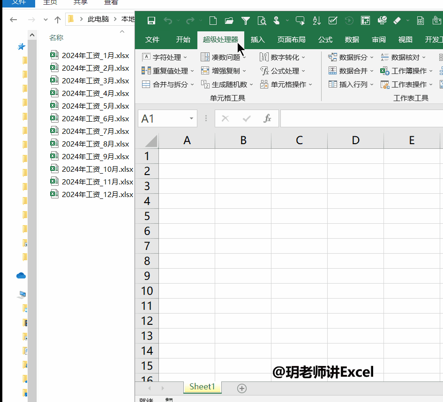Expand the Name Box dropdown arrow
The image size is (443, 402).
coord(191,118)
